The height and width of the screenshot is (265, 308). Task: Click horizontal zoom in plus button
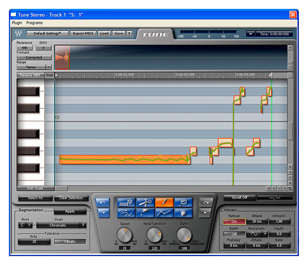click(x=285, y=189)
